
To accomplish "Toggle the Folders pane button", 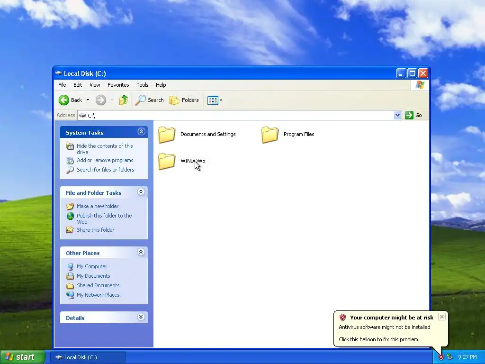I will (184, 100).
